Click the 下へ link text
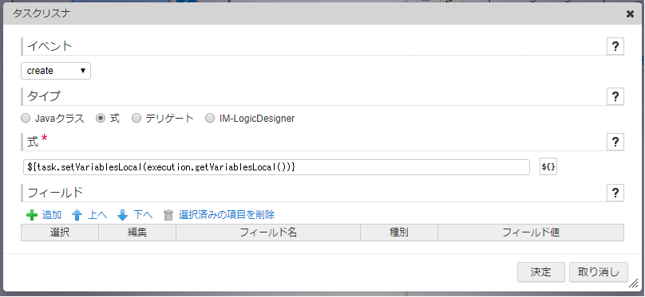Screen dimensions: 645x297 [143, 214]
